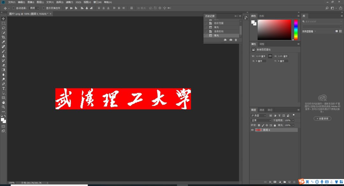344x186 pixels.
Task: Select the Hand tool
Action: (x=3, y=103)
